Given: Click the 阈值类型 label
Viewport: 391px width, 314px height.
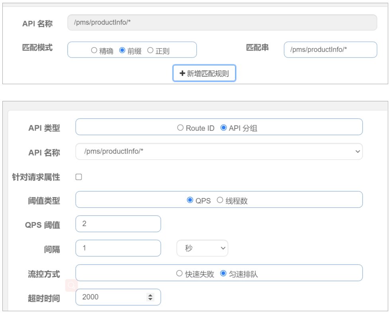Looking at the screenshot, I should pyautogui.click(x=44, y=201).
